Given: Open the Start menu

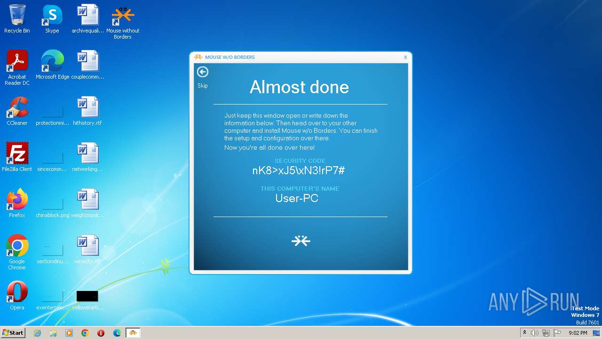Looking at the screenshot, I should point(13,333).
